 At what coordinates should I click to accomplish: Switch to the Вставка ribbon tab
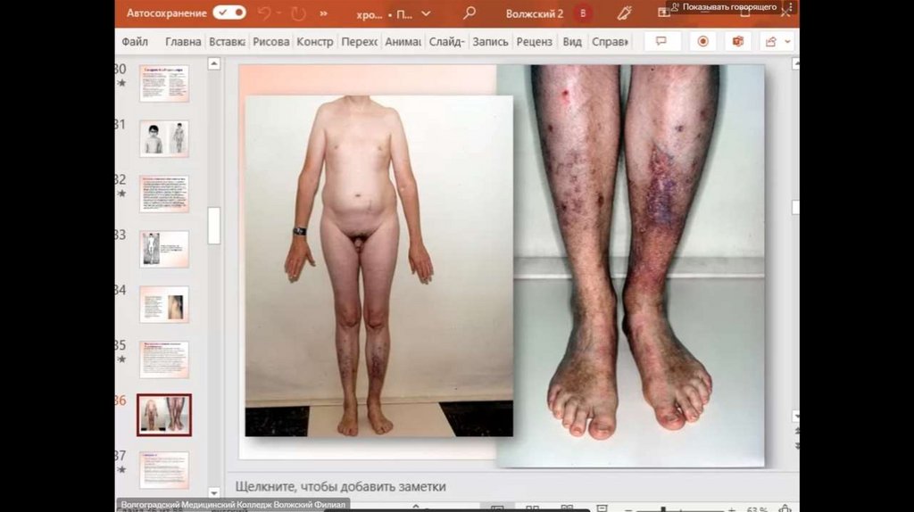227,42
